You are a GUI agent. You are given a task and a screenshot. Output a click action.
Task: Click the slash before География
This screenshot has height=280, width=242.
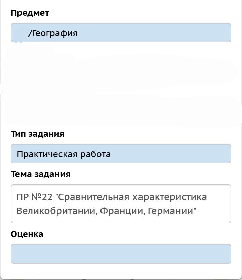(30, 33)
